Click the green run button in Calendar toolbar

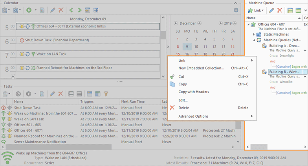pos(29,10)
